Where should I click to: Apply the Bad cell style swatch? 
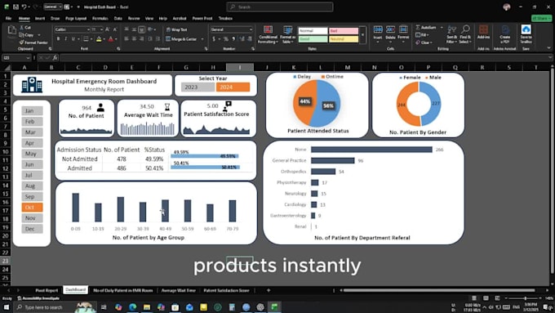pyautogui.click(x=344, y=31)
